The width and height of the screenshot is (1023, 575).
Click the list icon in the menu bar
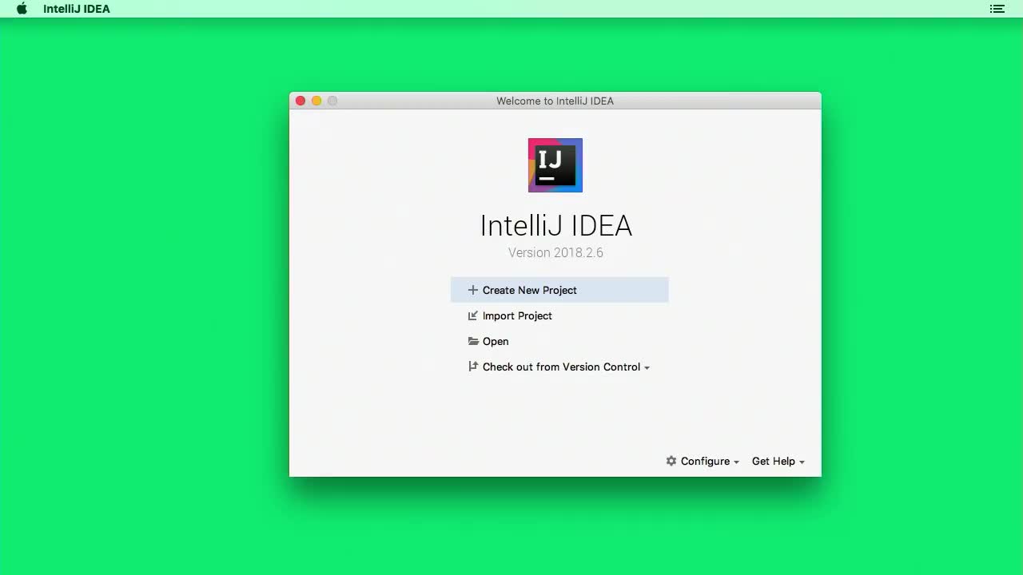click(x=997, y=9)
